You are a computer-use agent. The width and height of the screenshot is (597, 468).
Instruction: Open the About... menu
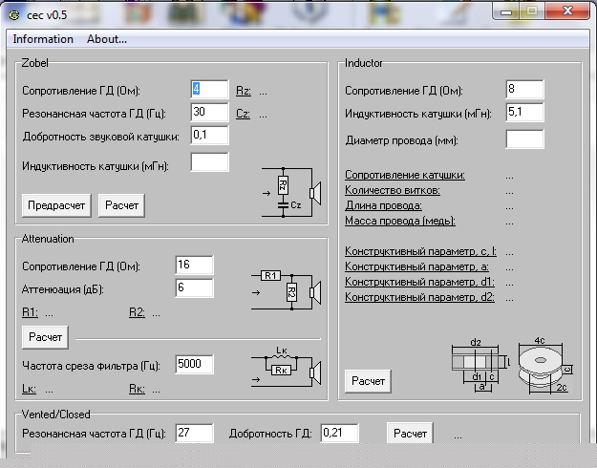pyautogui.click(x=107, y=39)
